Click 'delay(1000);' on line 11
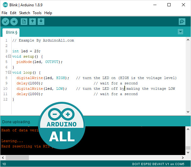The height and width of the screenshot is (167, 191). tap(30, 94)
